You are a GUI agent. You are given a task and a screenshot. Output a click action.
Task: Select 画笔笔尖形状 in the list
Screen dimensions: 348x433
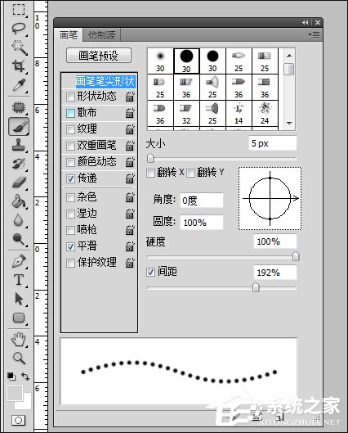click(105, 81)
